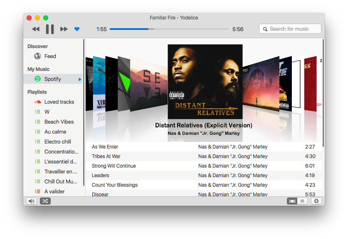Screen dimensions: 348x239
Task: Open the W playlist
Action: (53, 112)
